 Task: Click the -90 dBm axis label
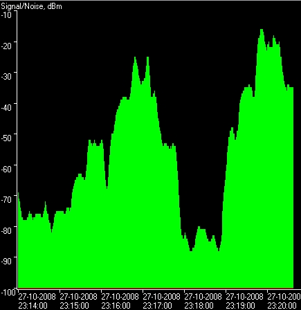point(6,261)
